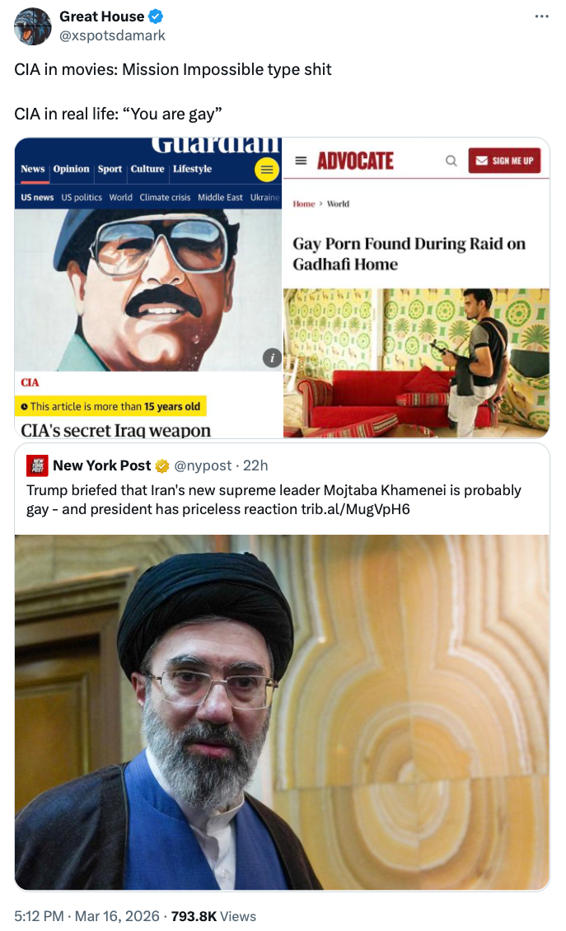The image size is (566, 931).
Task: Open Guardian yellow hamburger menu
Action: coord(267,170)
